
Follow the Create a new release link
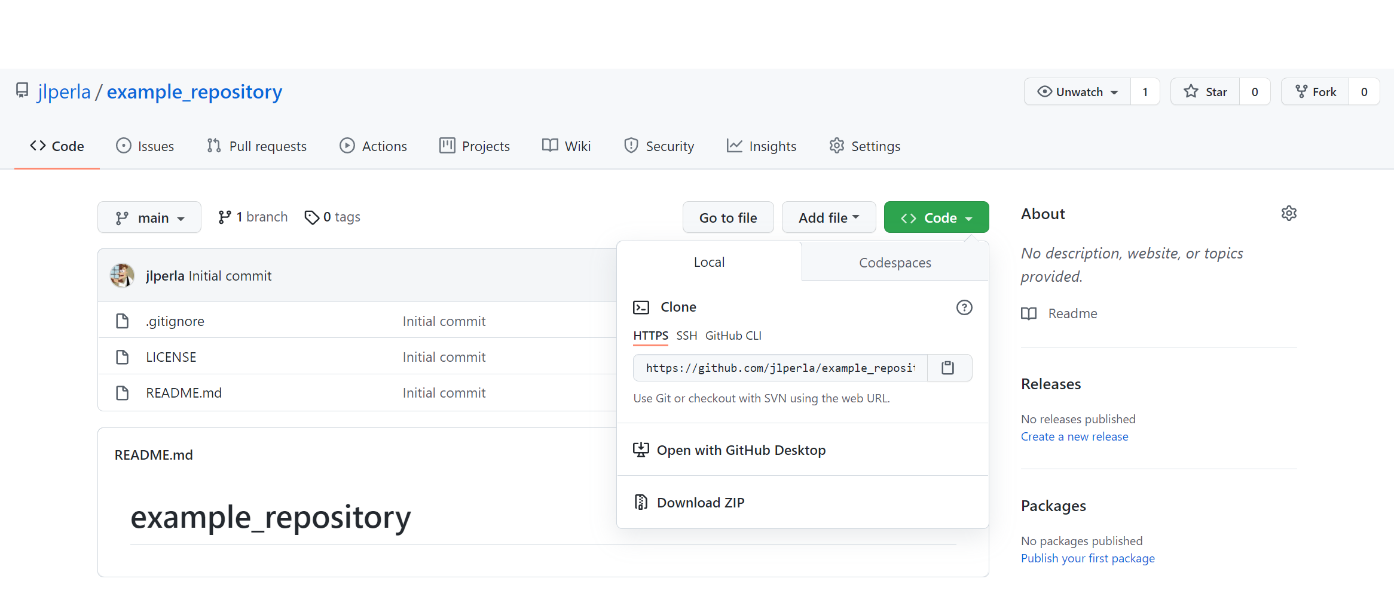(1074, 437)
